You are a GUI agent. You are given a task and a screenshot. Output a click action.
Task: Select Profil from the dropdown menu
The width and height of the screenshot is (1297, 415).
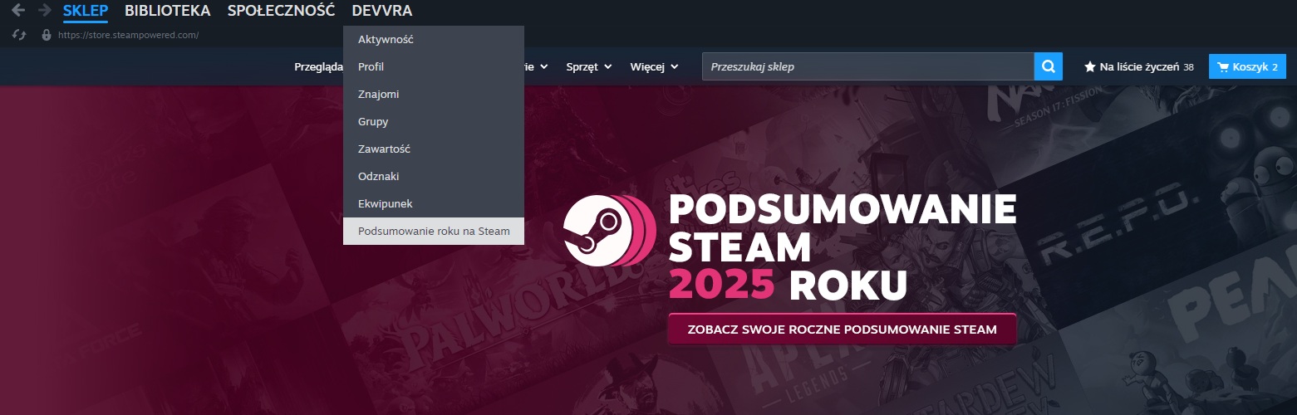click(x=371, y=66)
